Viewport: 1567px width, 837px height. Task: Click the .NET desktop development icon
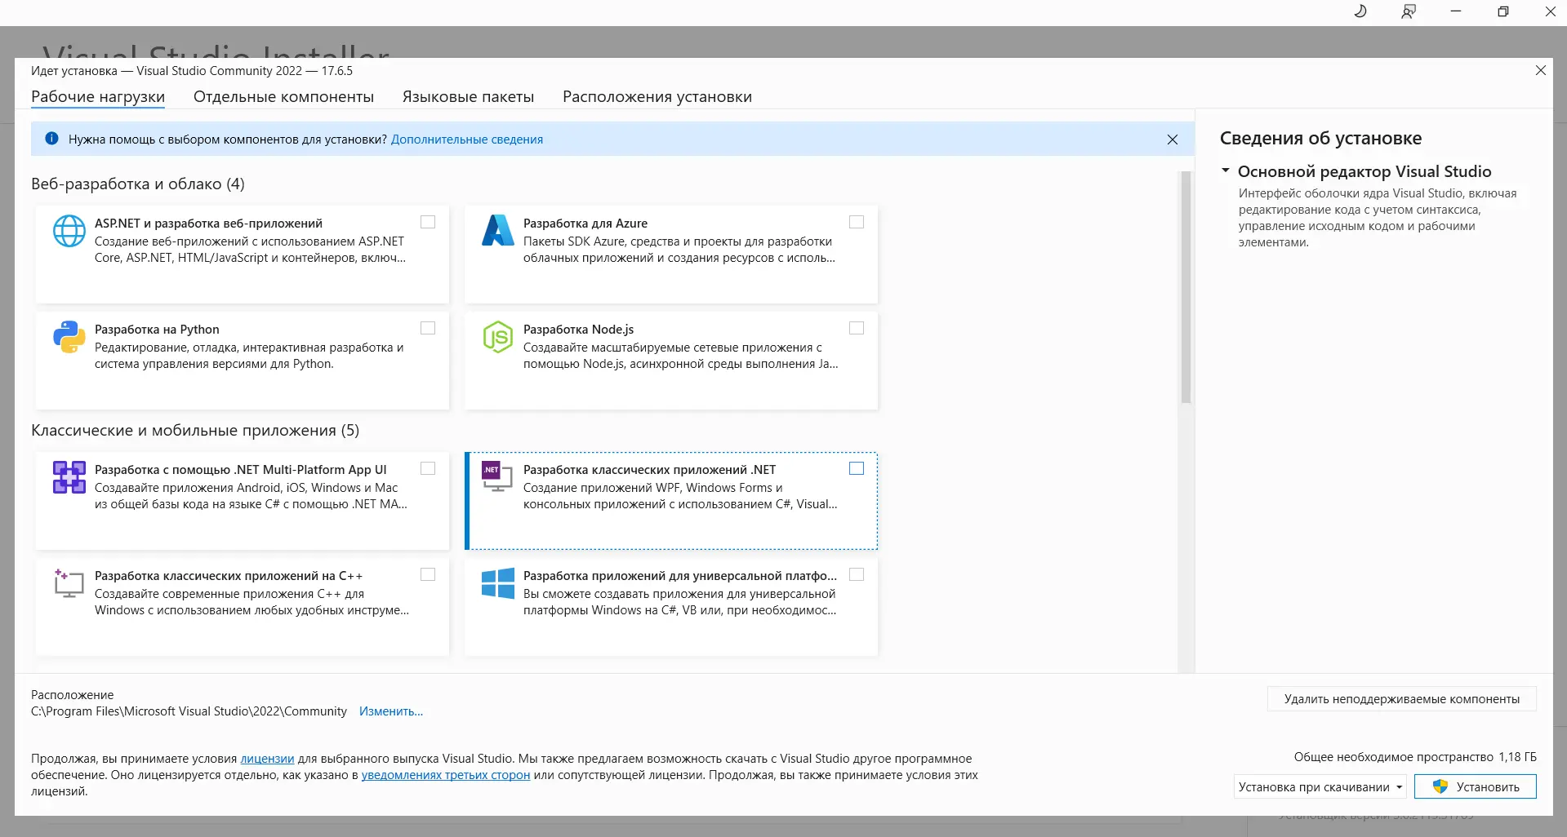pos(497,477)
